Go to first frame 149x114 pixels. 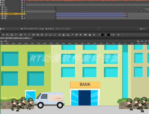pos(27,29)
